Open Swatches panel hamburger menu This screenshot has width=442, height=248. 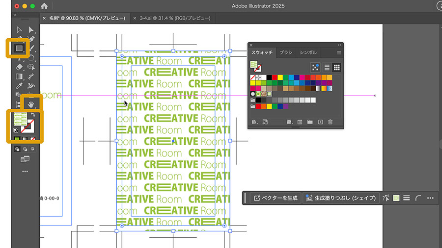pyautogui.click(x=339, y=53)
